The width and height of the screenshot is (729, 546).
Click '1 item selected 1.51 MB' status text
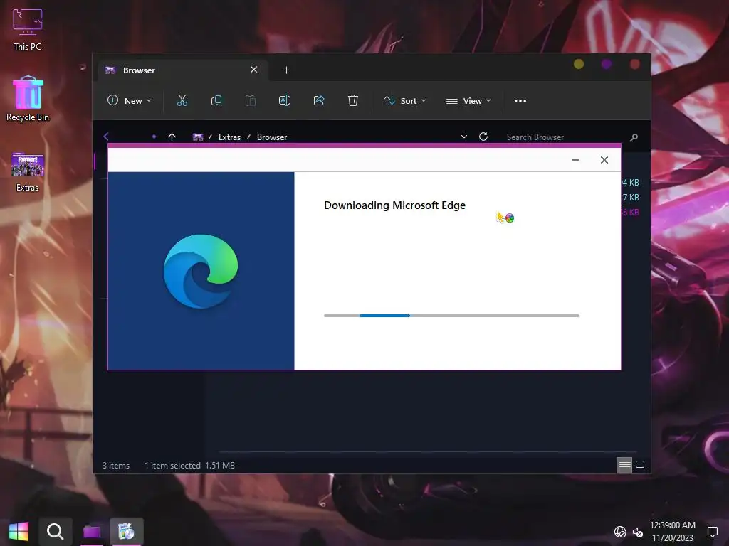click(189, 465)
